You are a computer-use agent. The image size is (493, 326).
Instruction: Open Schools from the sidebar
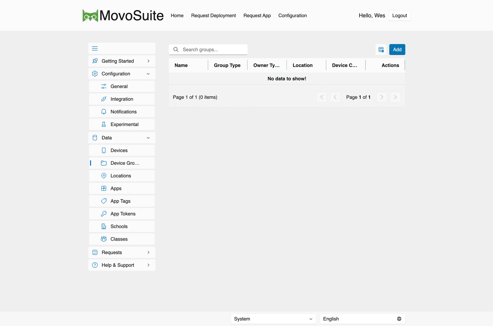(122, 226)
